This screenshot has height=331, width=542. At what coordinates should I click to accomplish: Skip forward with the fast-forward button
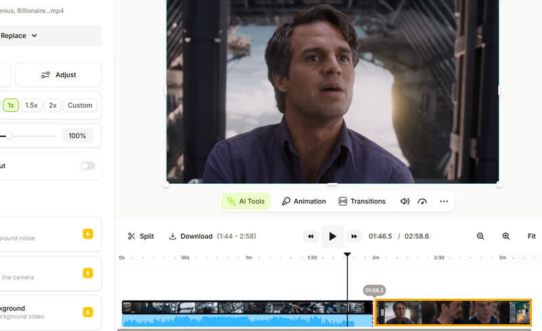click(x=354, y=237)
